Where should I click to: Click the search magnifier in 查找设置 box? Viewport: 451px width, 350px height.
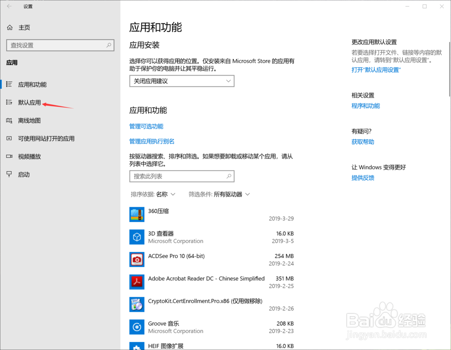tap(109, 45)
